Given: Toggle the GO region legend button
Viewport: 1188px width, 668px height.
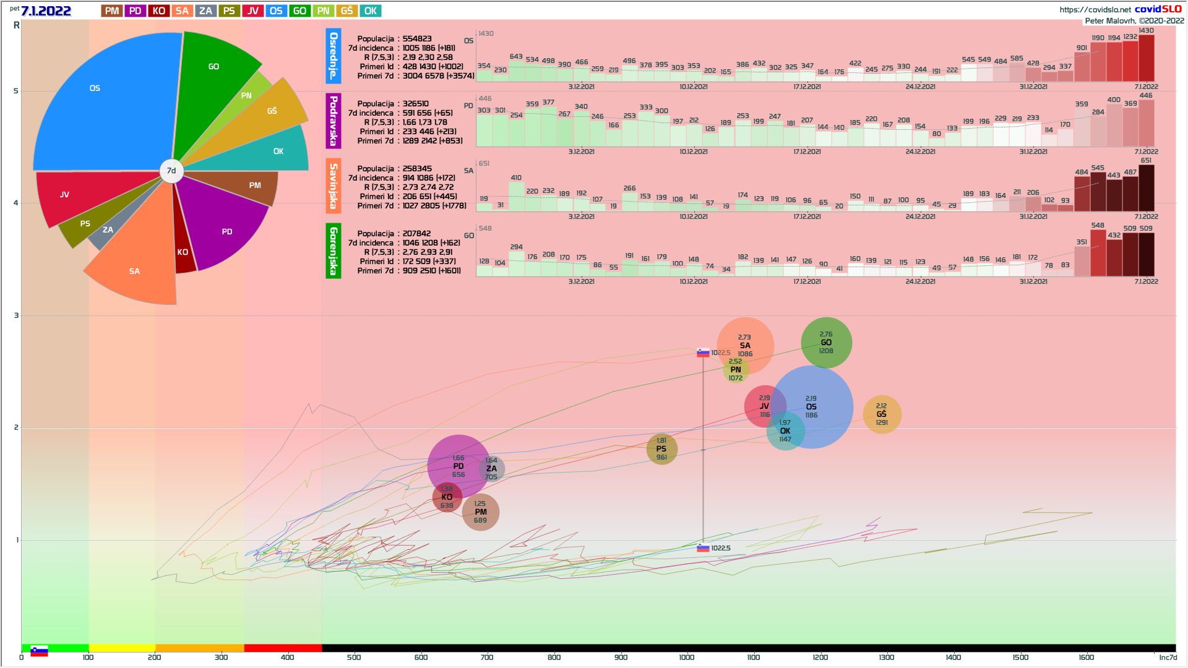Looking at the screenshot, I should click(299, 11).
